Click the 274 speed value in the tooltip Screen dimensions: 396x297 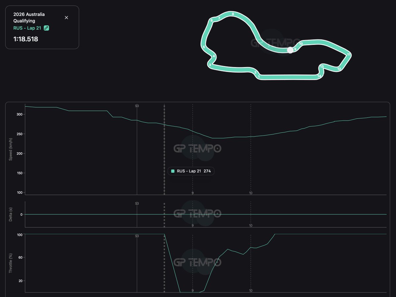(207, 171)
